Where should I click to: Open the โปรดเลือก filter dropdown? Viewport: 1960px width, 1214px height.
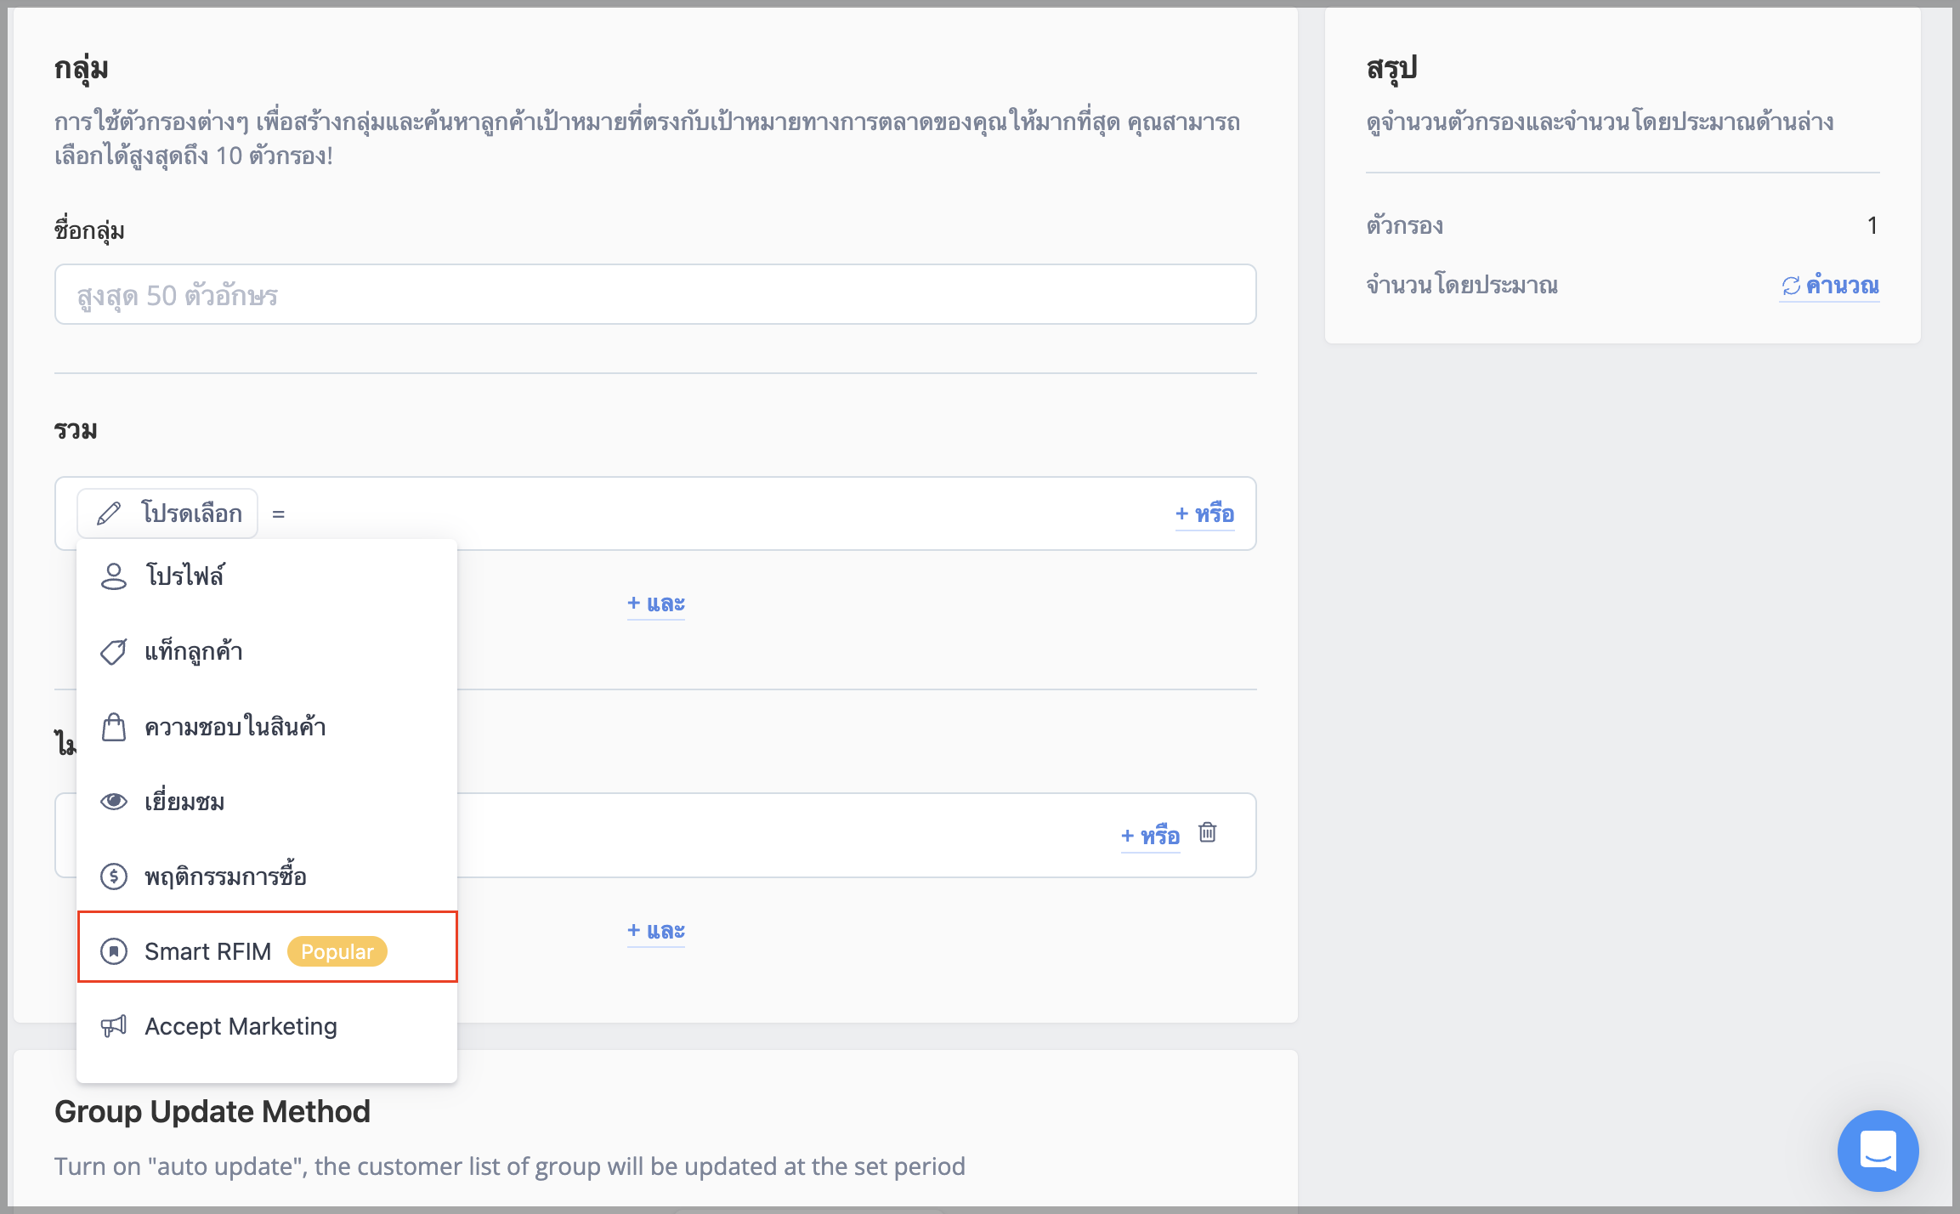click(167, 513)
